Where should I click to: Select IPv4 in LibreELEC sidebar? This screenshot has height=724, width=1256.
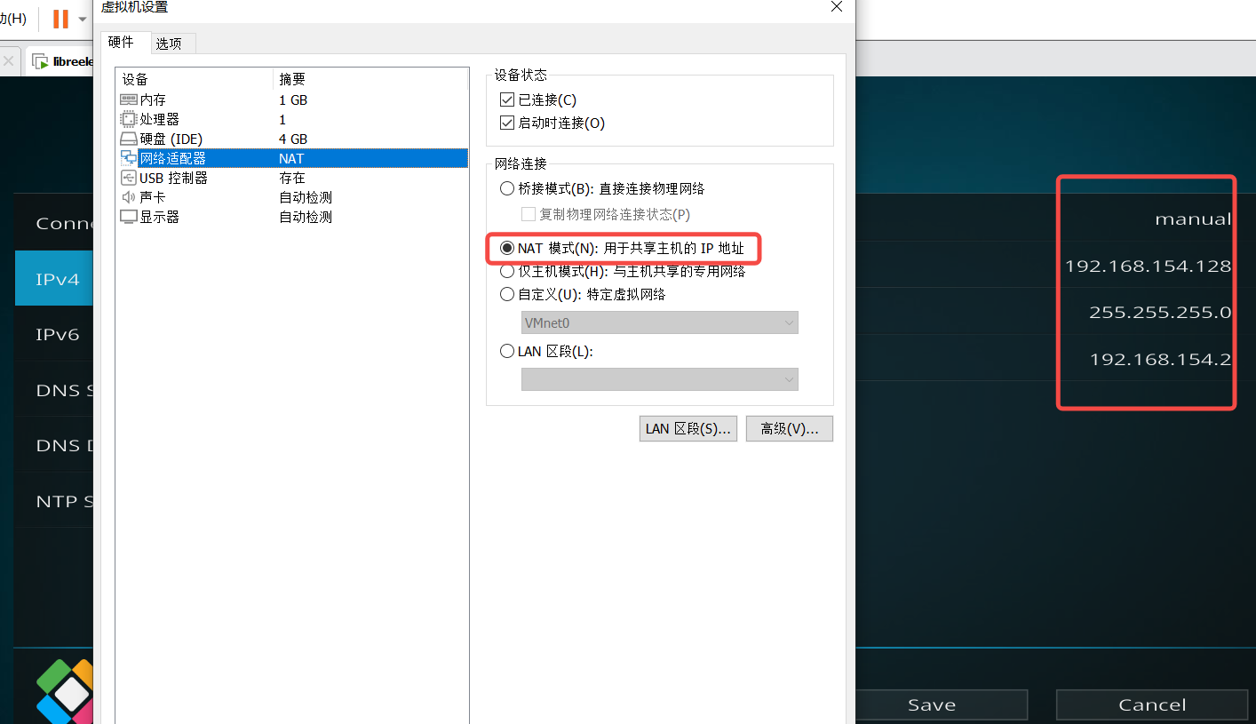click(x=54, y=279)
